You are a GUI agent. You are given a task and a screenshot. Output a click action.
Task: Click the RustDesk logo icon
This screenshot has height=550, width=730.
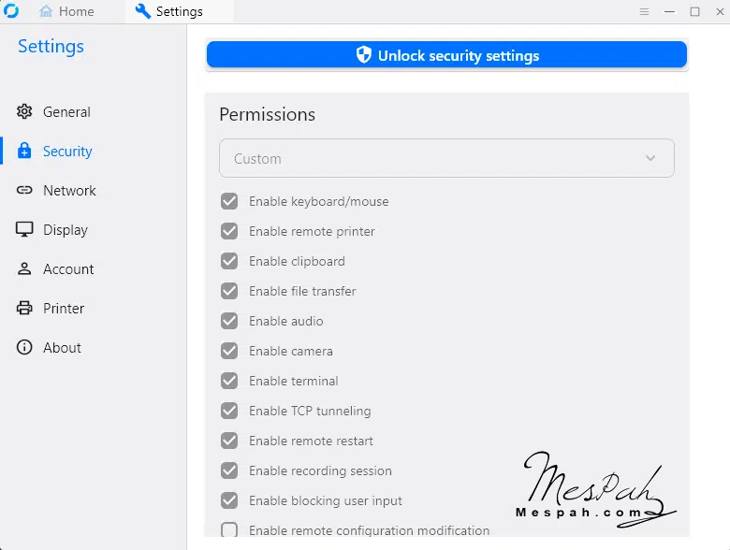tap(11, 11)
